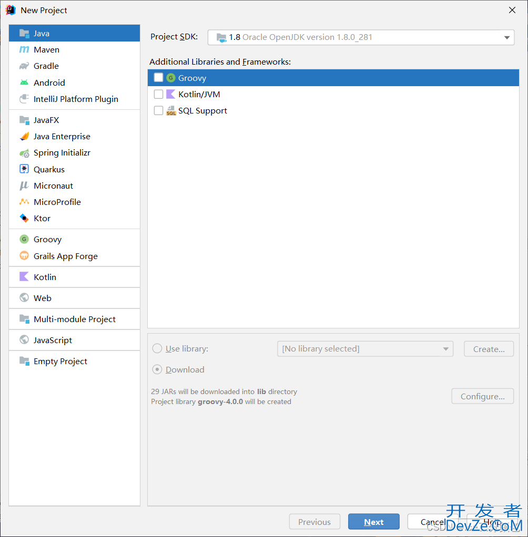Click the Micronaut mu icon

24,185
